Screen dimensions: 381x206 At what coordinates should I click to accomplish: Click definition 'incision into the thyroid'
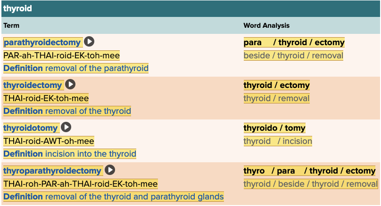pyautogui.click(x=91, y=154)
